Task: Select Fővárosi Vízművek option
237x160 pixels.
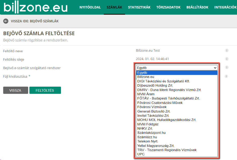Action: click(x=177, y=107)
